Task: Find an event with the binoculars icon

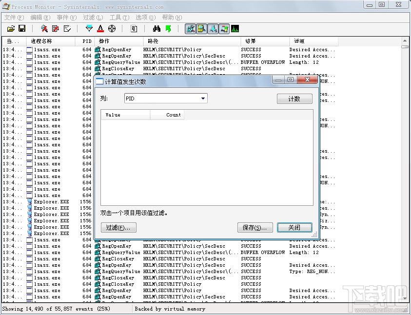Action: (156, 28)
